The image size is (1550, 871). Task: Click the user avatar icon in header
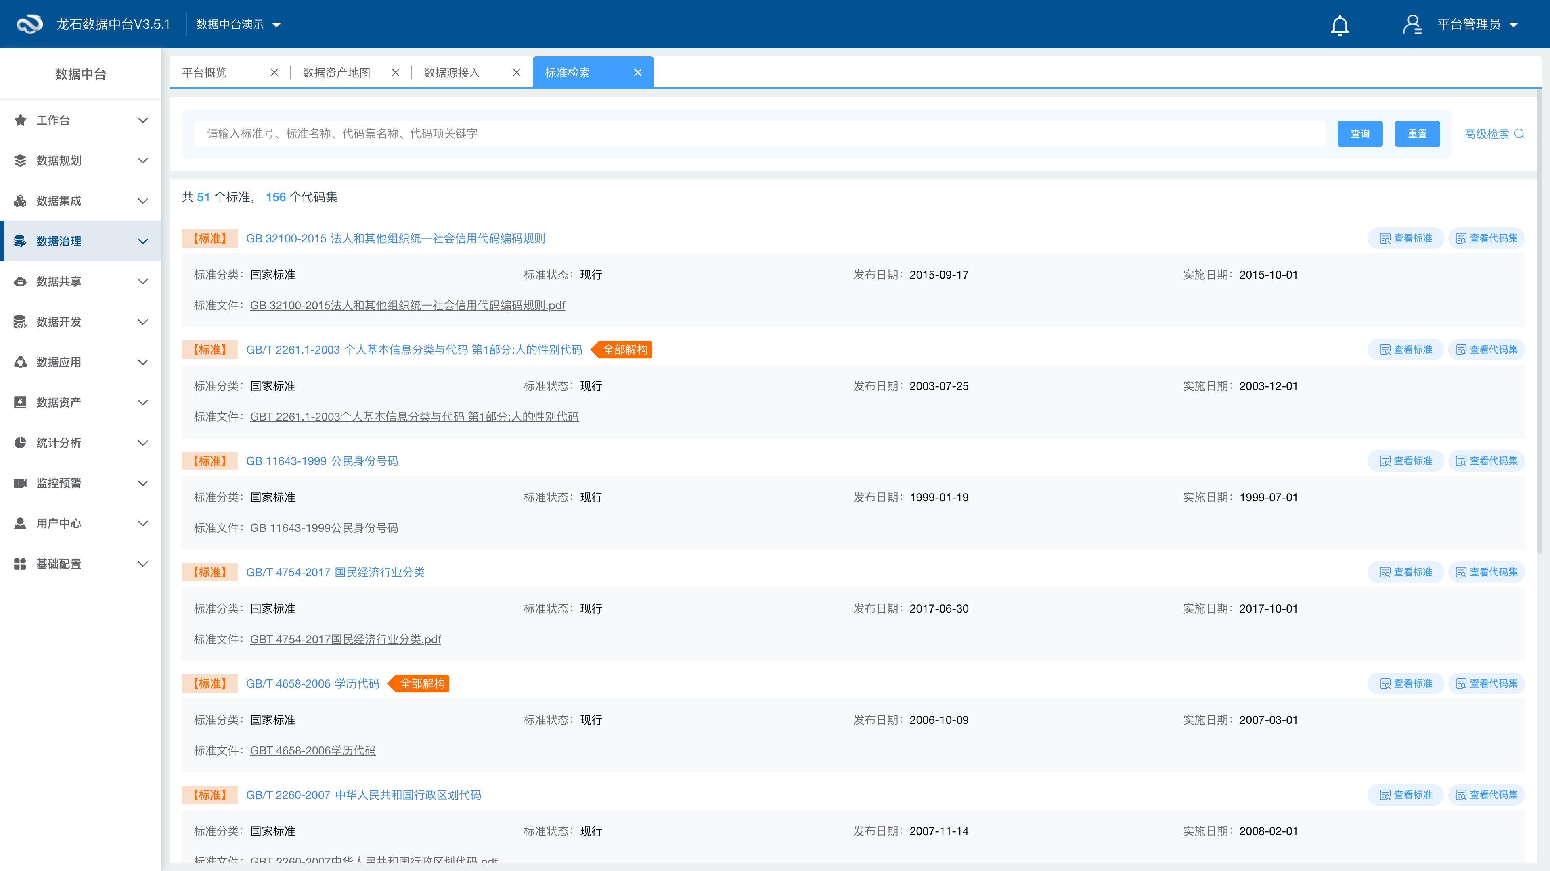coord(1412,24)
